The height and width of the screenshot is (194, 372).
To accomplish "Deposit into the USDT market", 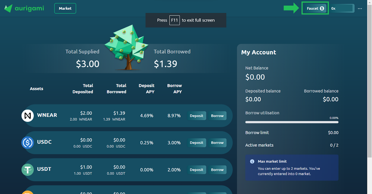I will pos(196,170).
